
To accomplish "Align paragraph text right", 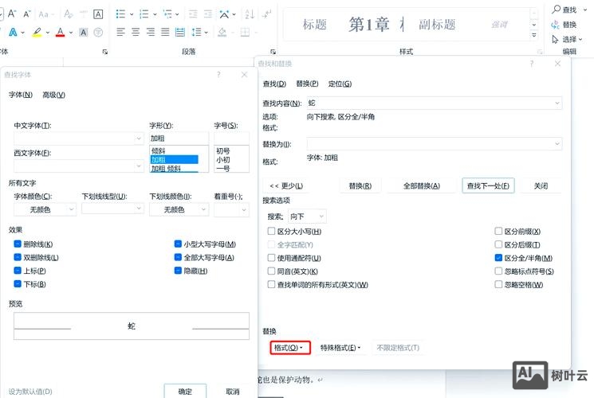I will [151, 32].
